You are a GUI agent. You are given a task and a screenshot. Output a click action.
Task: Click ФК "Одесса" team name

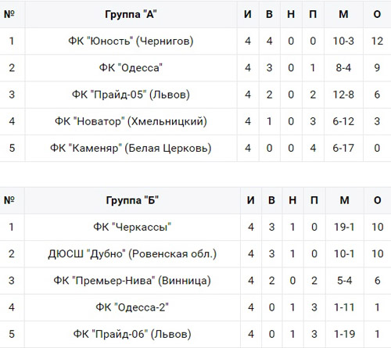131,68
